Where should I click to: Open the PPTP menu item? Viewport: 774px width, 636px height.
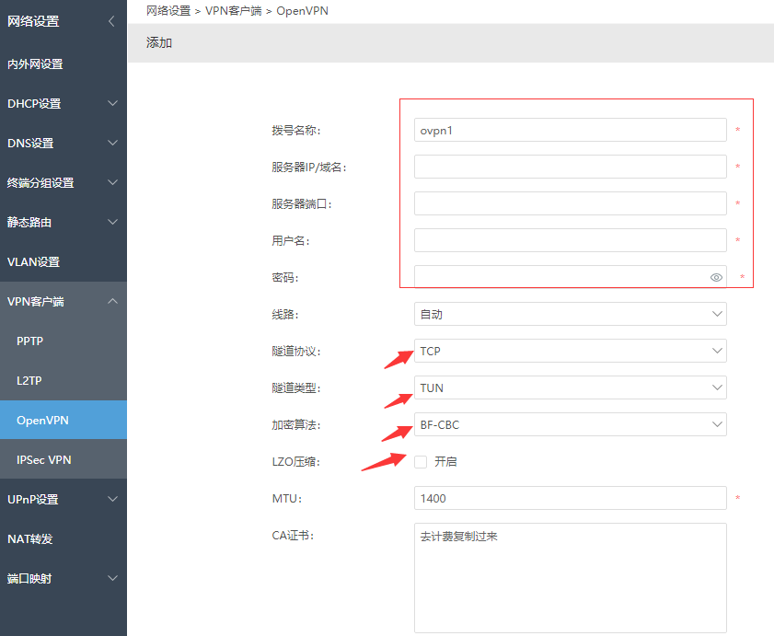click(x=30, y=341)
